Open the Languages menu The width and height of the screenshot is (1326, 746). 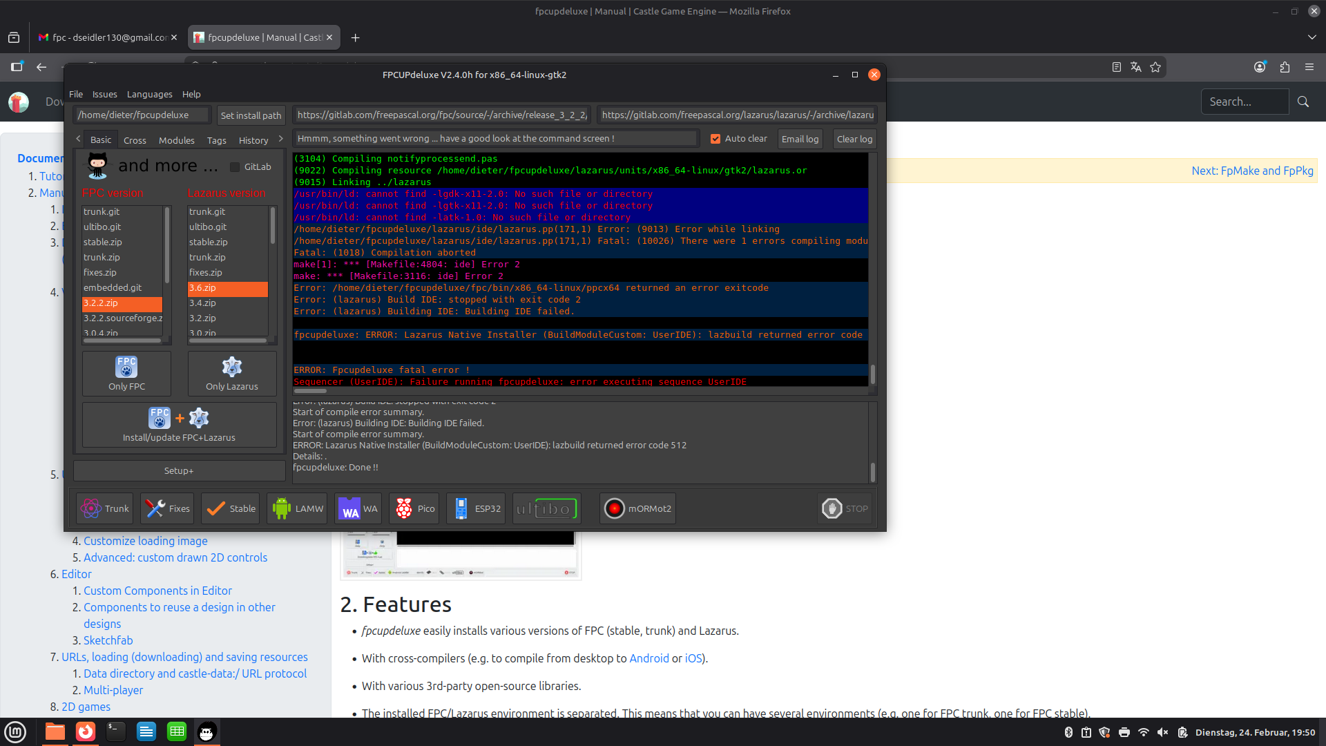pyautogui.click(x=149, y=94)
